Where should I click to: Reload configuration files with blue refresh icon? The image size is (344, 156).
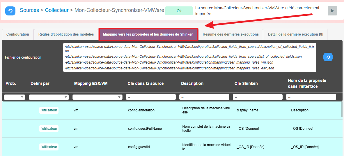tap(328, 57)
